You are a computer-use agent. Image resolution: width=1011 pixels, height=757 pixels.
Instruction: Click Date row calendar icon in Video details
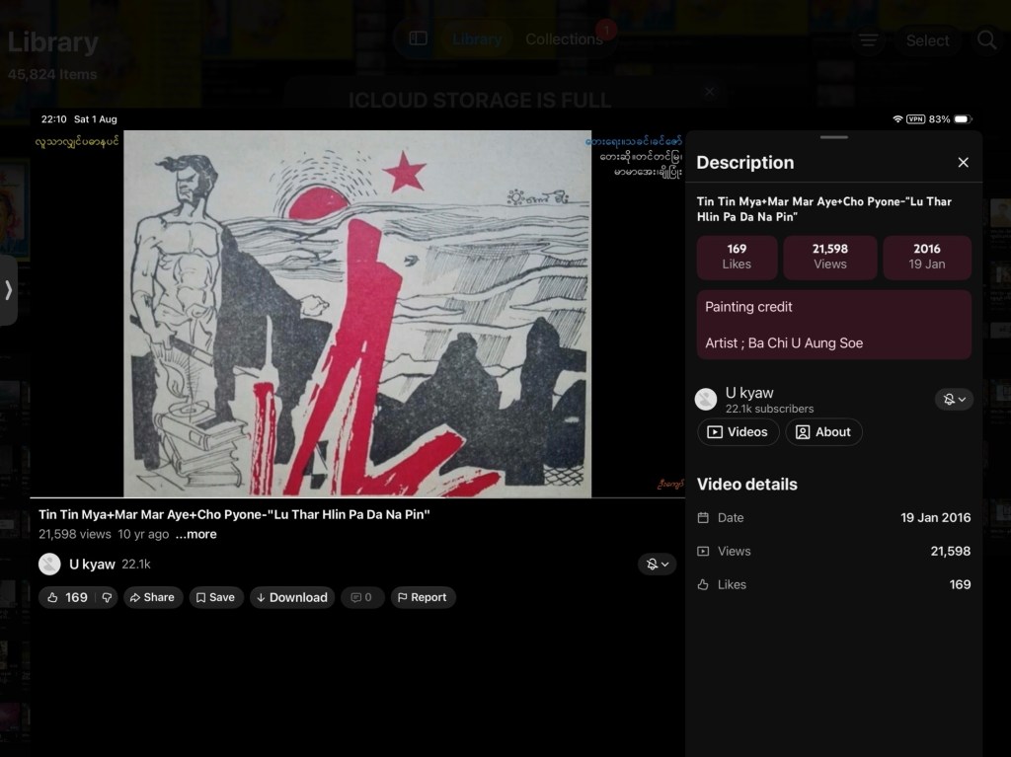(703, 517)
